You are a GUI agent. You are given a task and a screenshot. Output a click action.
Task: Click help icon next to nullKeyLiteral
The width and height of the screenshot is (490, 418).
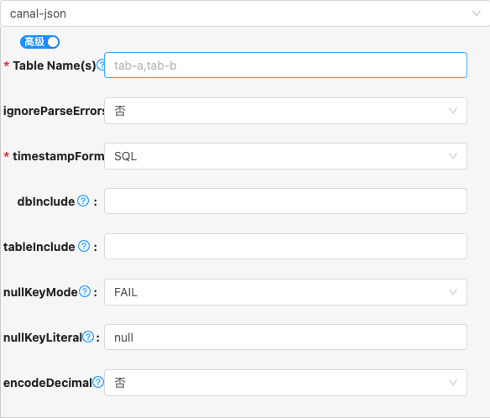pos(88,337)
